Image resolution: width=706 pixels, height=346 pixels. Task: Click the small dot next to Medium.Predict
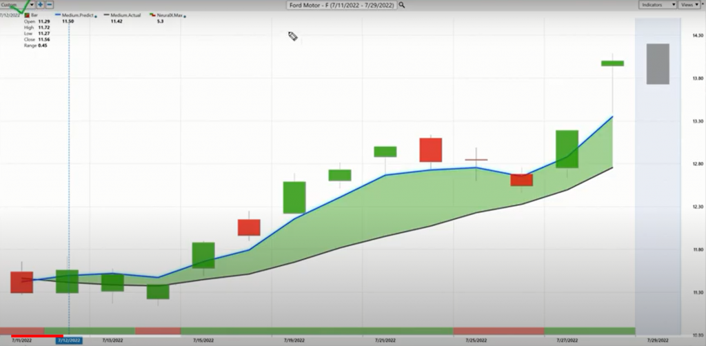(95, 14)
